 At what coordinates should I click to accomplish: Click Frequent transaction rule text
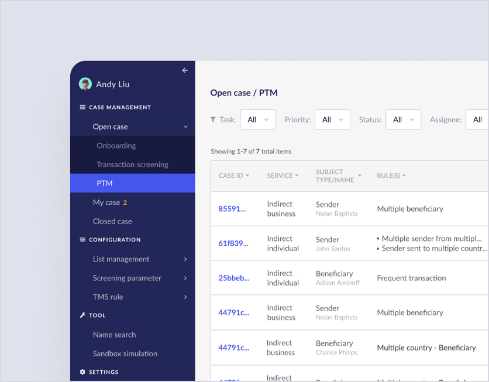coord(411,278)
